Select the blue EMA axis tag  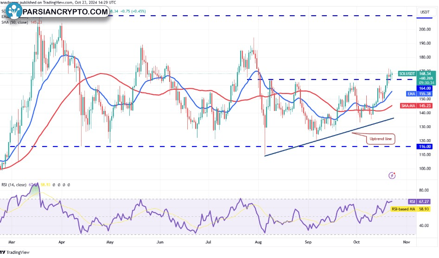pos(411,94)
